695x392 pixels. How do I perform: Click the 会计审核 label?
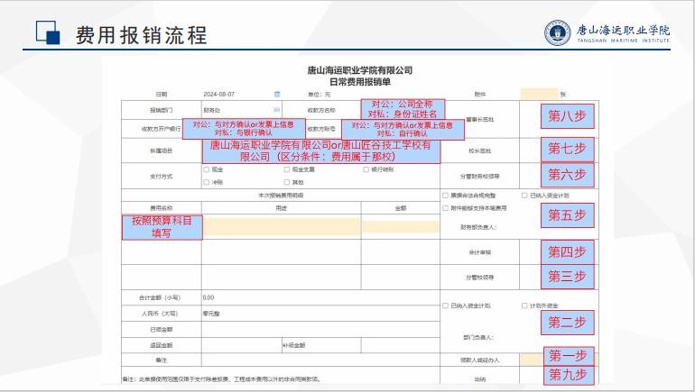coord(479,252)
